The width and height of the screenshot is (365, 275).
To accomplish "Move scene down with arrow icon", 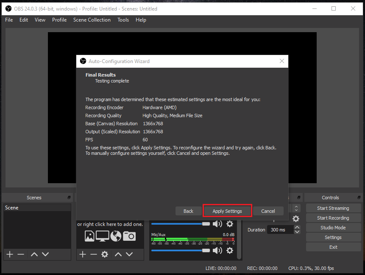I will click(x=45, y=254).
